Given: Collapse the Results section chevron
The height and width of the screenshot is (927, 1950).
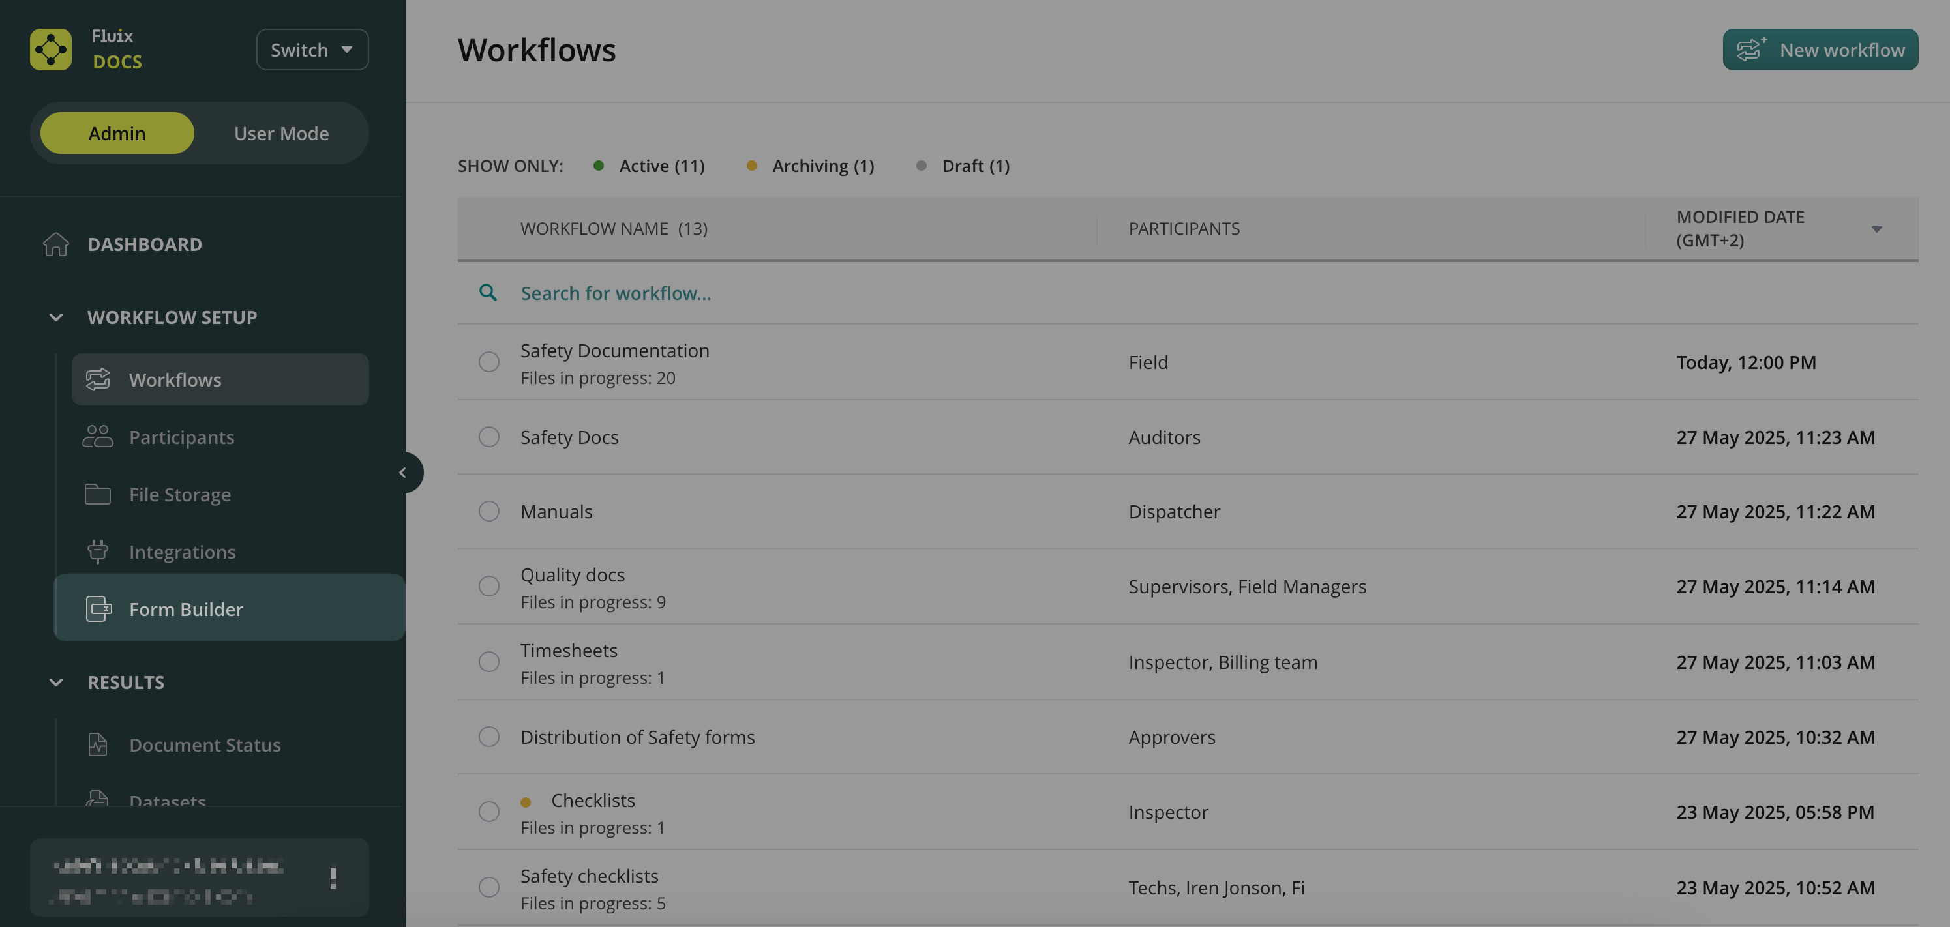Looking at the screenshot, I should tap(56, 682).
